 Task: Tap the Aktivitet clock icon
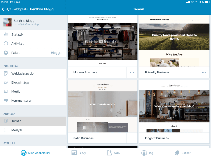coord(6,43)
